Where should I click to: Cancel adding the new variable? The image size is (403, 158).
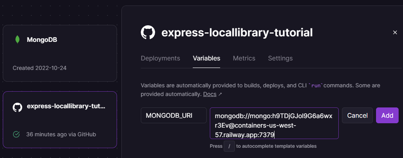tap(357, 115)
